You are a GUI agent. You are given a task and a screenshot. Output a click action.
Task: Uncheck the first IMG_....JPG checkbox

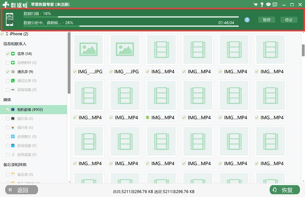pyautogui.click(x=75, y=71)
